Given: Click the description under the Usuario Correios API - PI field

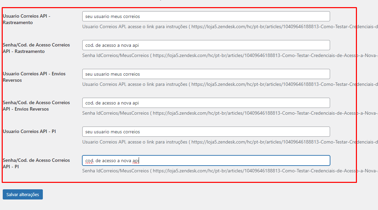Looking at the screenshot, I should pyautogui.click(x=230, y=142).
